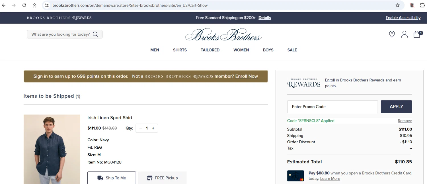427x184 pixels.
Task: Click Enable Accessibility link
Action: click(x=403, y=18)
